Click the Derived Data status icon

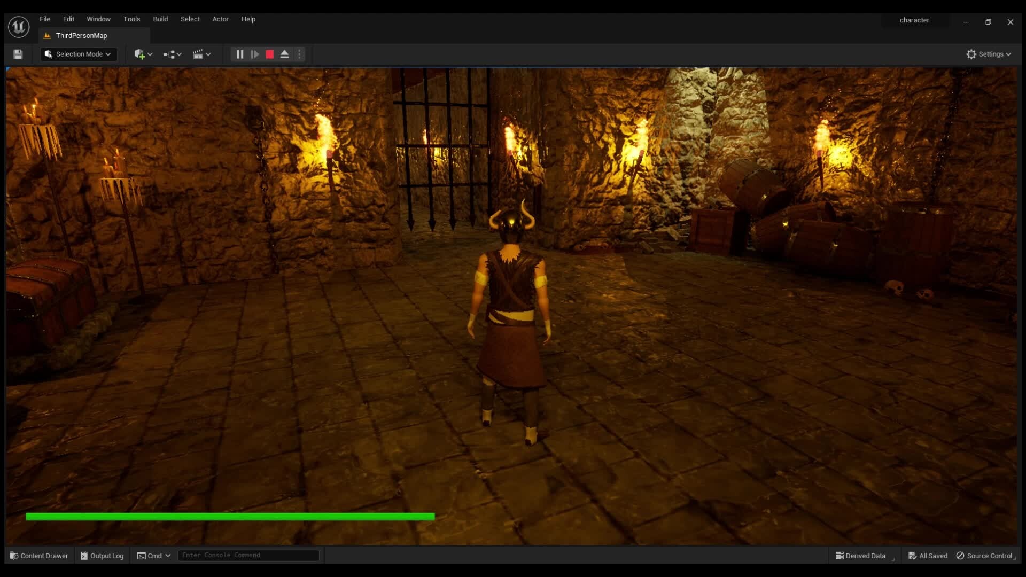click(840, 556)
